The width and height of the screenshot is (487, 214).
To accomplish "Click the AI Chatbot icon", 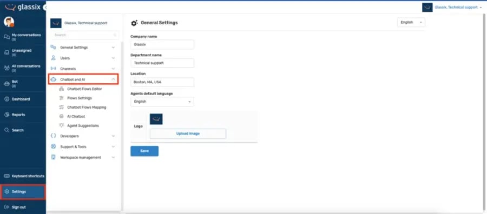I will 62,116.
